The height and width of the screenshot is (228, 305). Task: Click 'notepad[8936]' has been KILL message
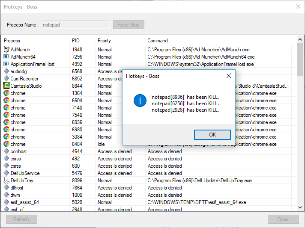185,97
